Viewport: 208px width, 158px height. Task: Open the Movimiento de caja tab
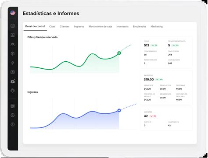(100, 27)
